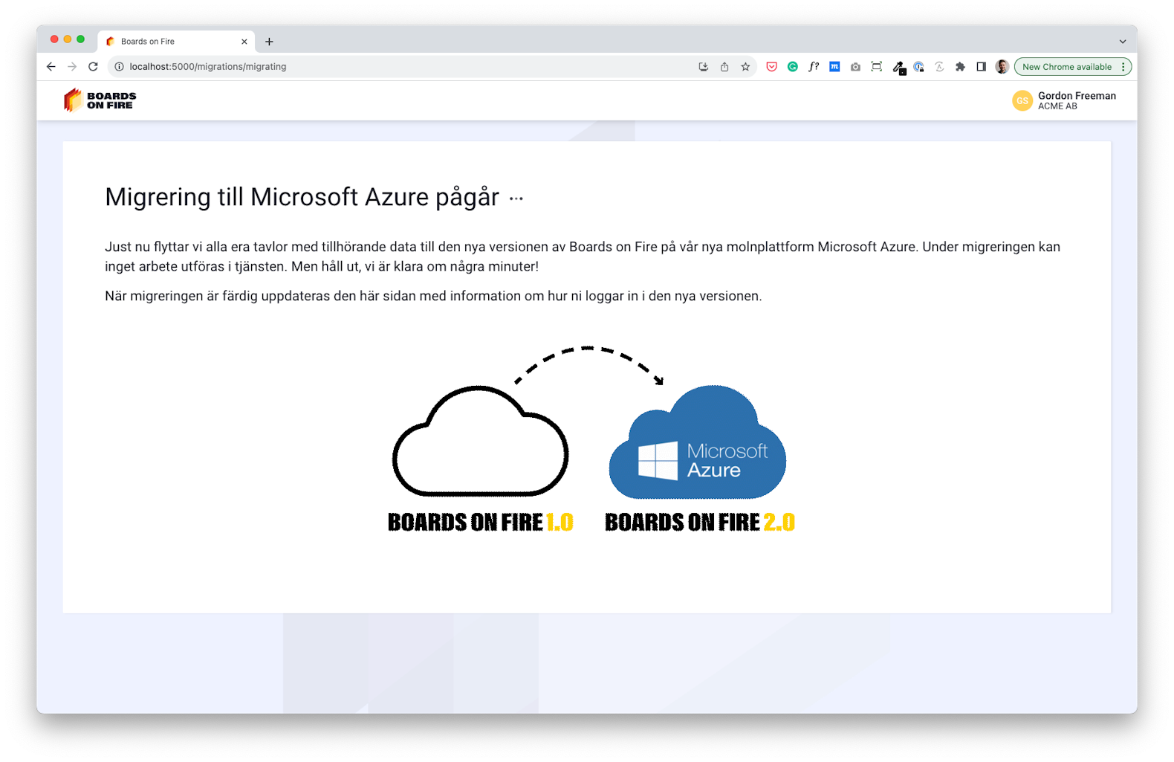Maximize the window with green button
The height and width of the screenshot is (762, 1174).
[x=81, y=39]
